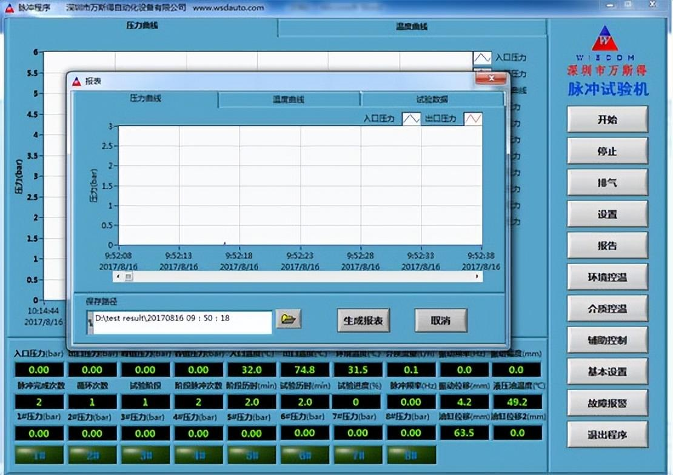Click 退出程序 to exit
The image size is (673, 475).
point(608,434)
